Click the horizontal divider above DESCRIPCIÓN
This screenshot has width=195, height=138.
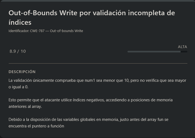(98, 63)
